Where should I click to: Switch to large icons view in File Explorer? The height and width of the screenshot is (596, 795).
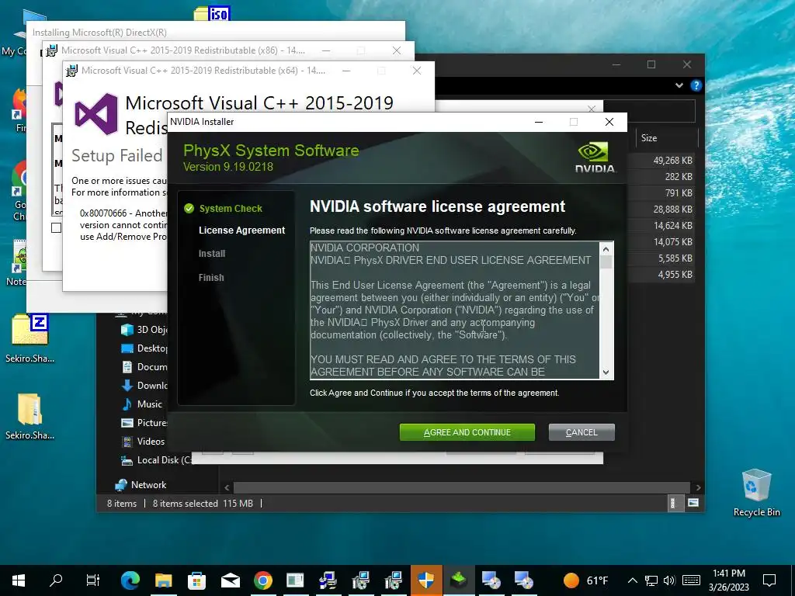point(693,503)
